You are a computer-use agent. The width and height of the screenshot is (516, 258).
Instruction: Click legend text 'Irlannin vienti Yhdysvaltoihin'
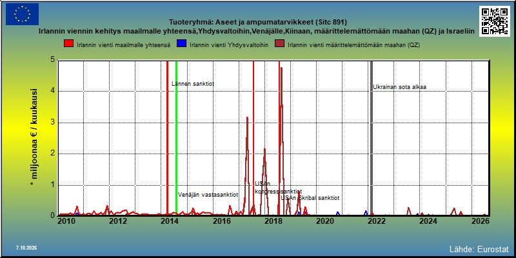229,45
